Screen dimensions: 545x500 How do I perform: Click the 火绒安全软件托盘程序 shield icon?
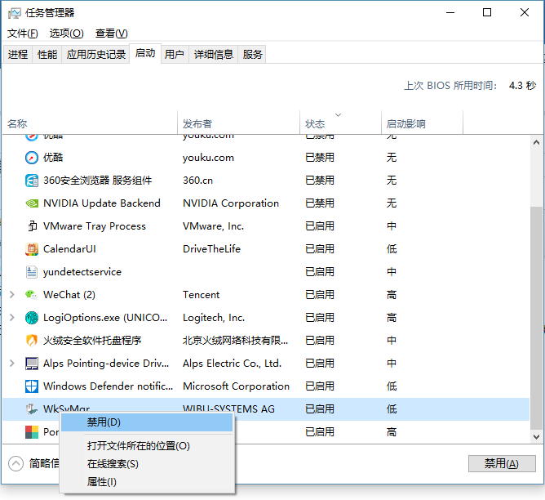click(32, 341)
